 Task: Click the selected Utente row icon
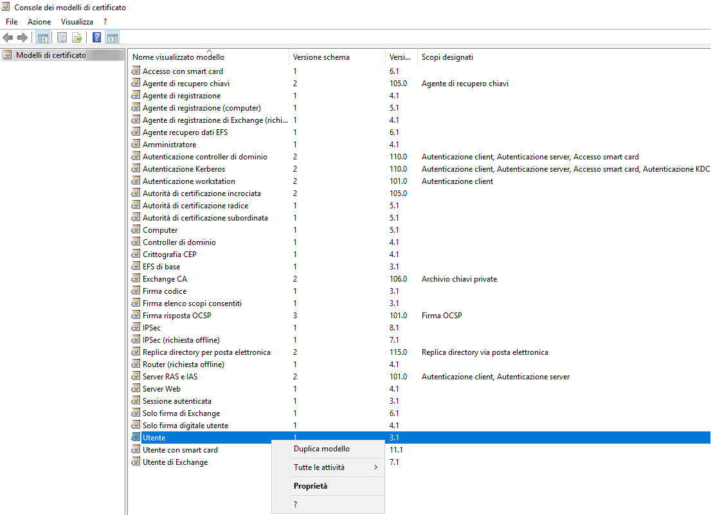click(136, 437)
